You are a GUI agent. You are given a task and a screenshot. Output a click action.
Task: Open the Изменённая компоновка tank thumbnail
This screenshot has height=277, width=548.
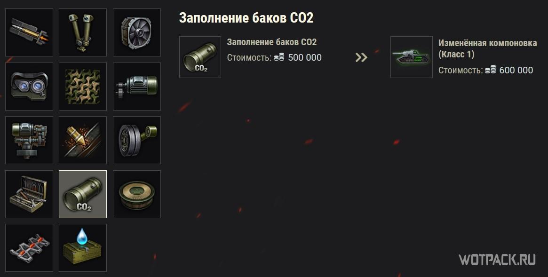click(x=411, y=57)
